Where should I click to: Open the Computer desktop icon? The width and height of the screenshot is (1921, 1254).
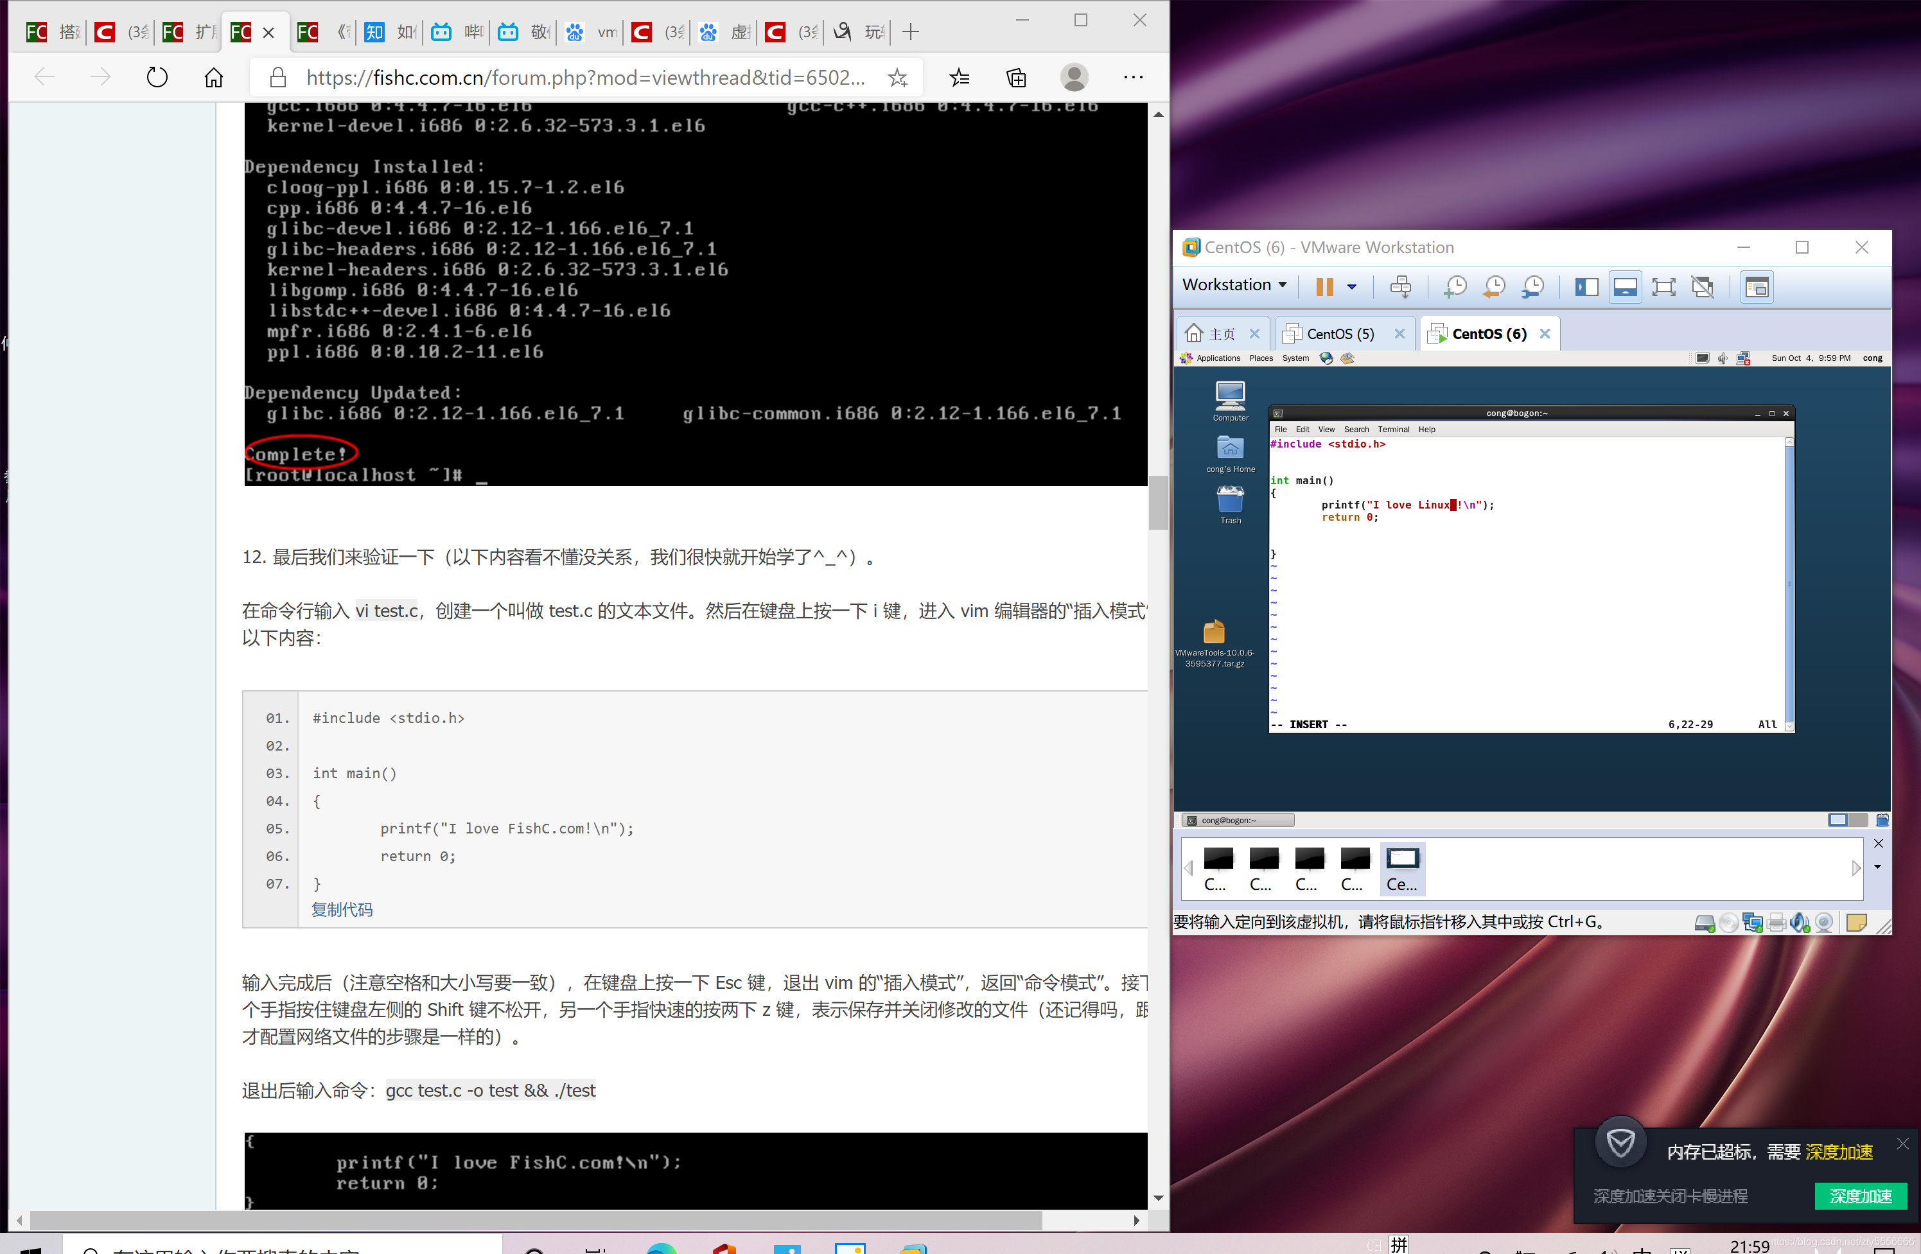pyautogui.click(x=1230, y=401)
